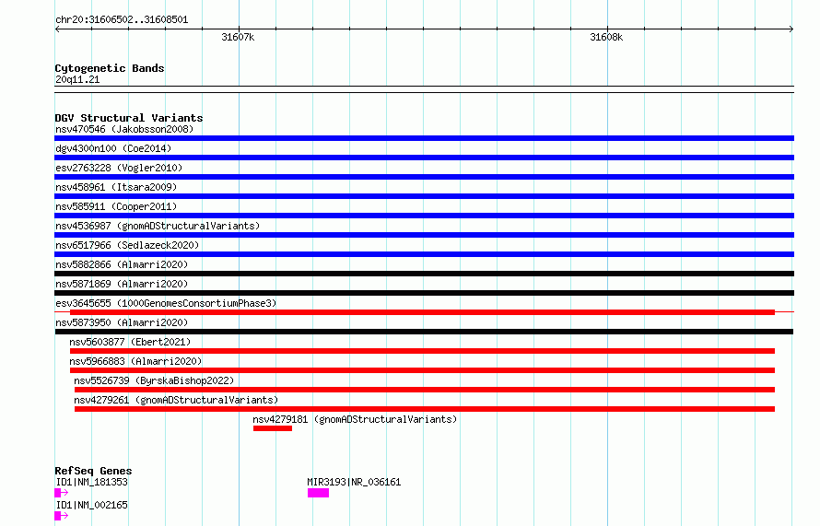
Task: Open nsv5871869 (Almarri2020) variant label
Action: coord(122,284)
